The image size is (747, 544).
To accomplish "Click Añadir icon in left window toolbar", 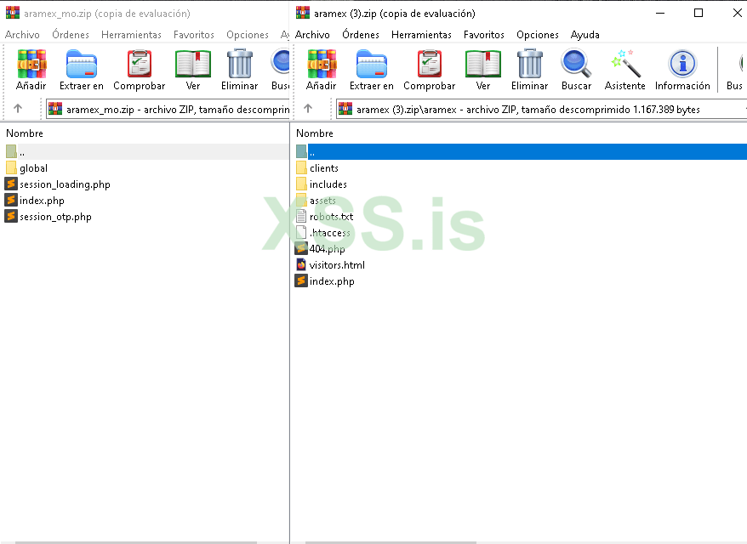I will click(31, 69).
